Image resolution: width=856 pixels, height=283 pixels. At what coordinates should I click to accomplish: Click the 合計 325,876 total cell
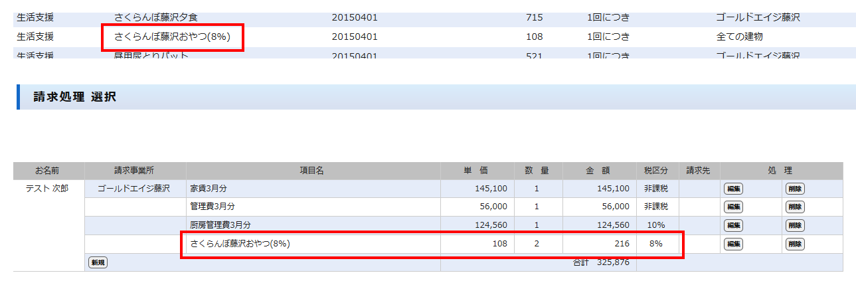tap(600, 262)
